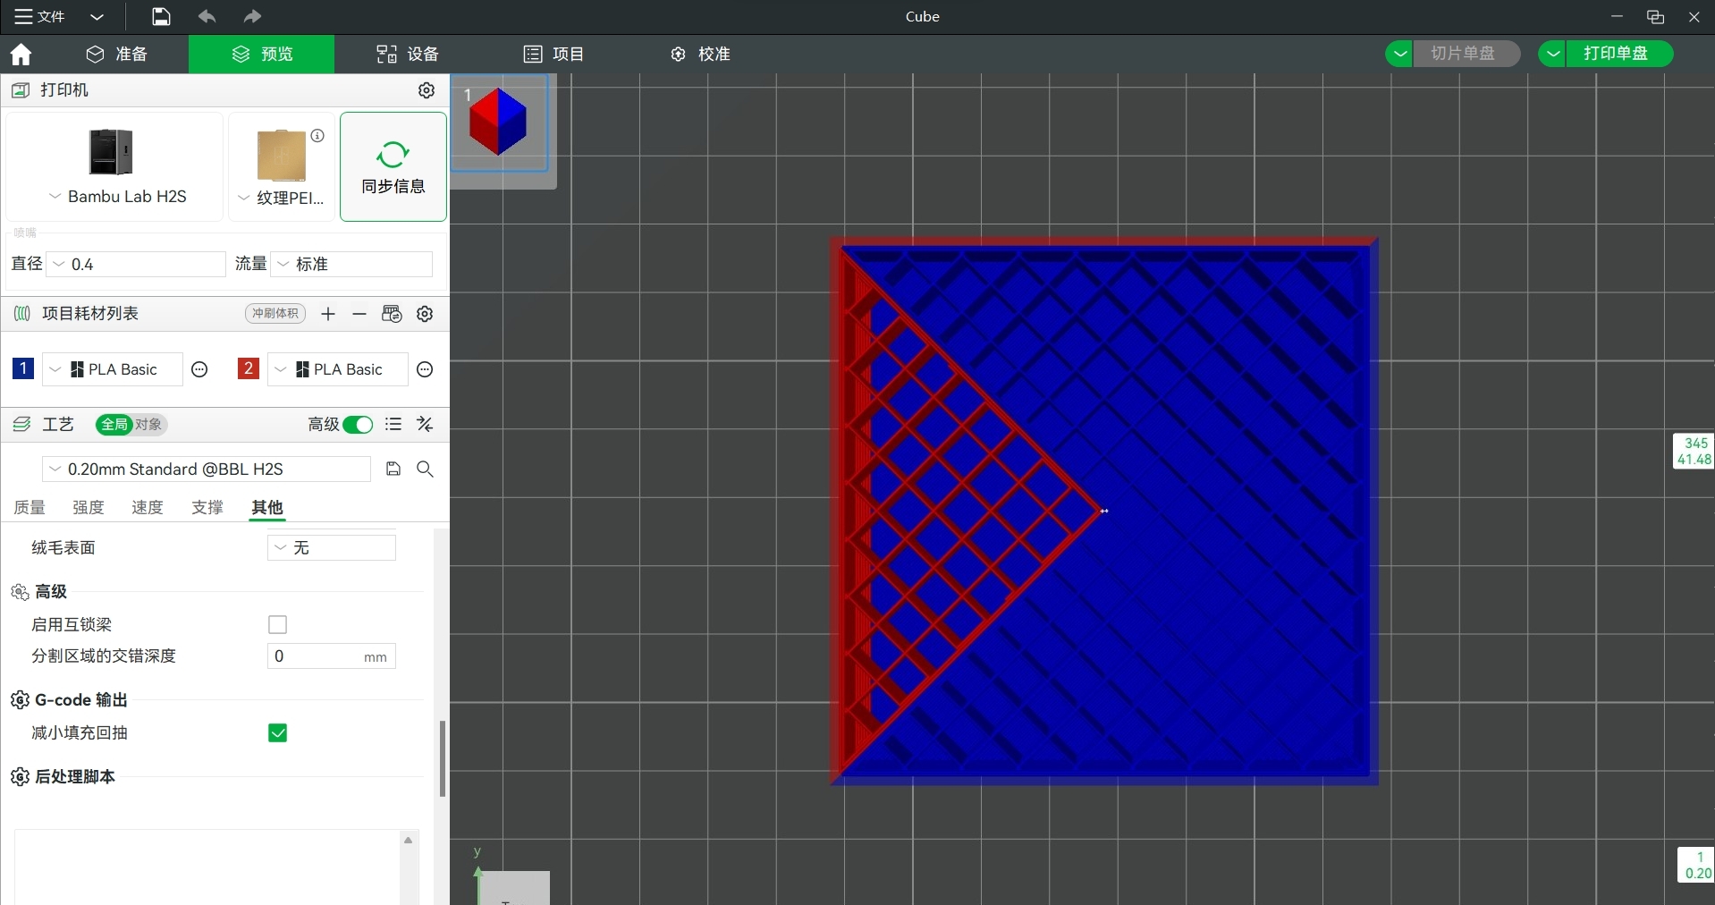This screenshot has width=1715, height=905.
Task: Open the 0.20mm Standard @BBL H2S preset dropdown
Action: pyautogui.click(x=207, y=469)
